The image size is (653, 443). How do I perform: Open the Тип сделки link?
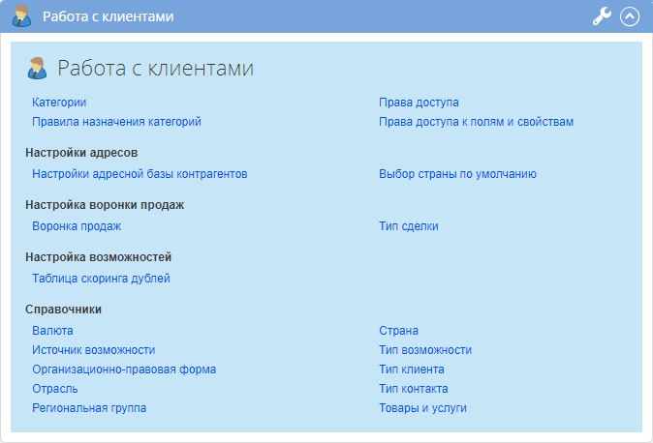click(408, 226)
